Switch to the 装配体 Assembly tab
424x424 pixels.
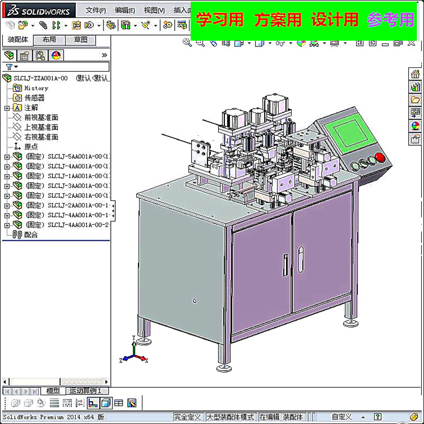[x=18, y=40]
